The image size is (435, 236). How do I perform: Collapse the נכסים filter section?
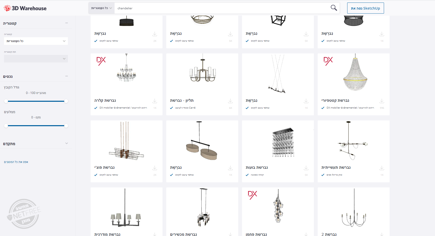coord(67,76)
